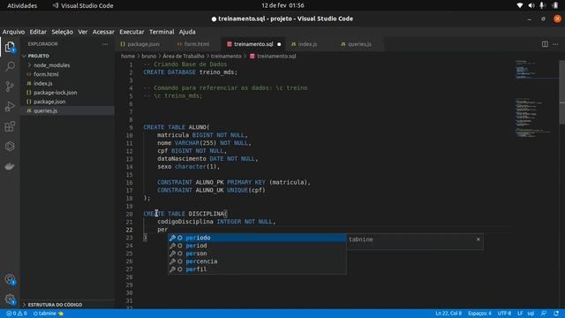Click the Wi-Fi icon in system tray
Image resolution: width=565 pixels, height=318 pixels.
pyautogui.click(x=520, y=5)
